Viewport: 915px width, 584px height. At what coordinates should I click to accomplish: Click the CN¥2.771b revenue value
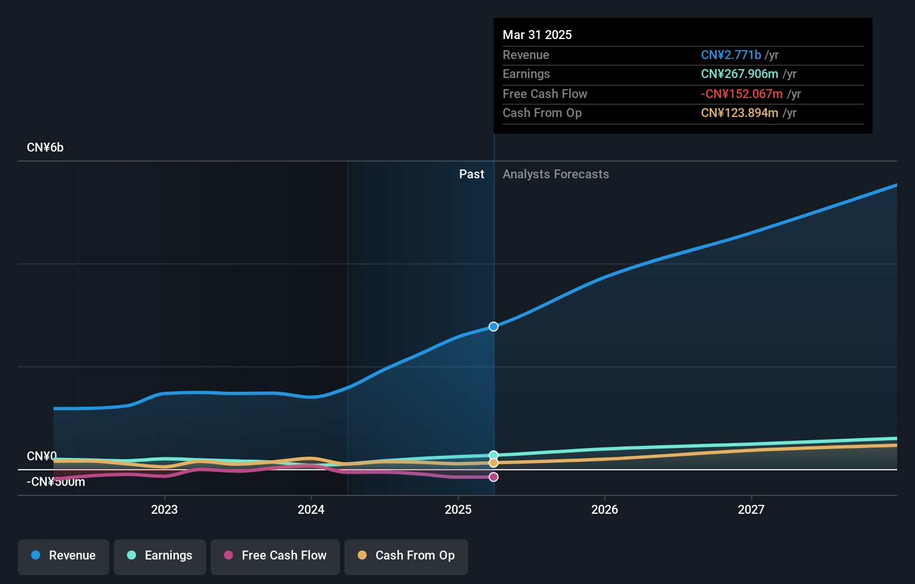point(731,55)
